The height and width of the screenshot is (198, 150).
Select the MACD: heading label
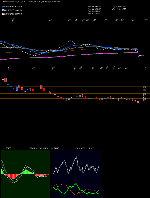[9, 148]
